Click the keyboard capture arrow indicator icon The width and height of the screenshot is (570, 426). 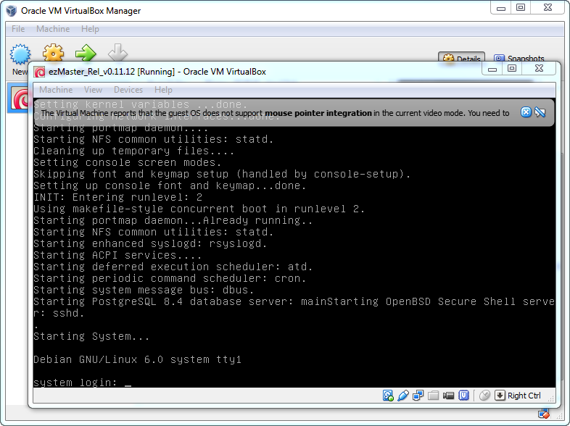500,396
